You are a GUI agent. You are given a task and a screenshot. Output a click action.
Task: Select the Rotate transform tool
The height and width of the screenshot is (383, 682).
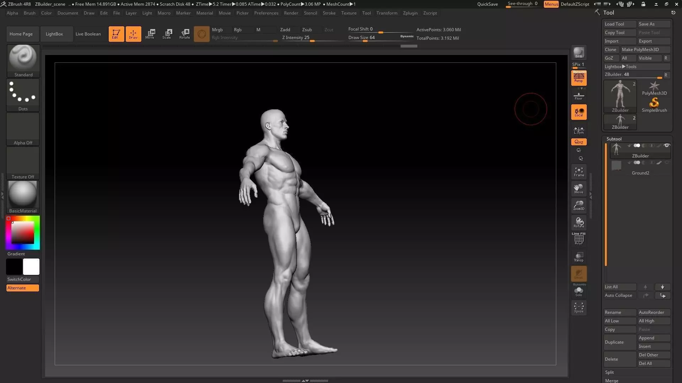tap(184, 34)
